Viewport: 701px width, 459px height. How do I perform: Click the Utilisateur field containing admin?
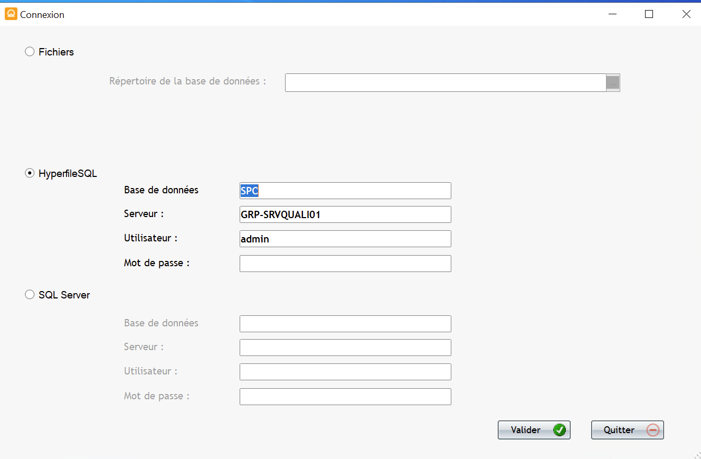tap(345, 239)
